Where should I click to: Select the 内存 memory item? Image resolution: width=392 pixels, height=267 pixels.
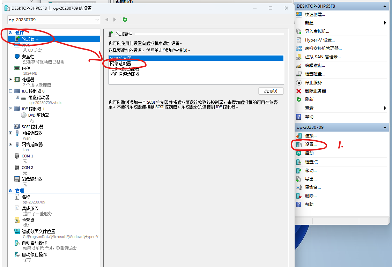(26, 68)
